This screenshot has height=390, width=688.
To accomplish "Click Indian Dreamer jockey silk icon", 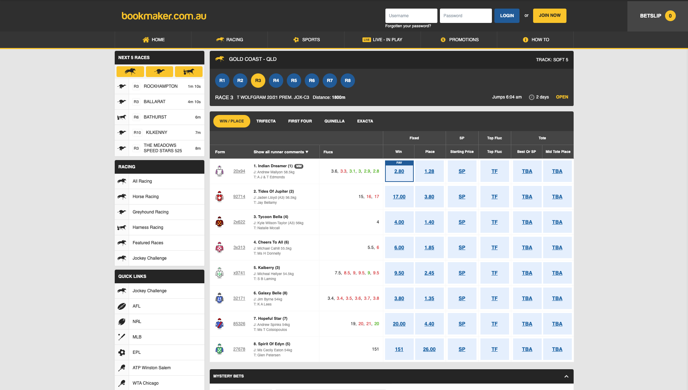I will pos(219,171).
